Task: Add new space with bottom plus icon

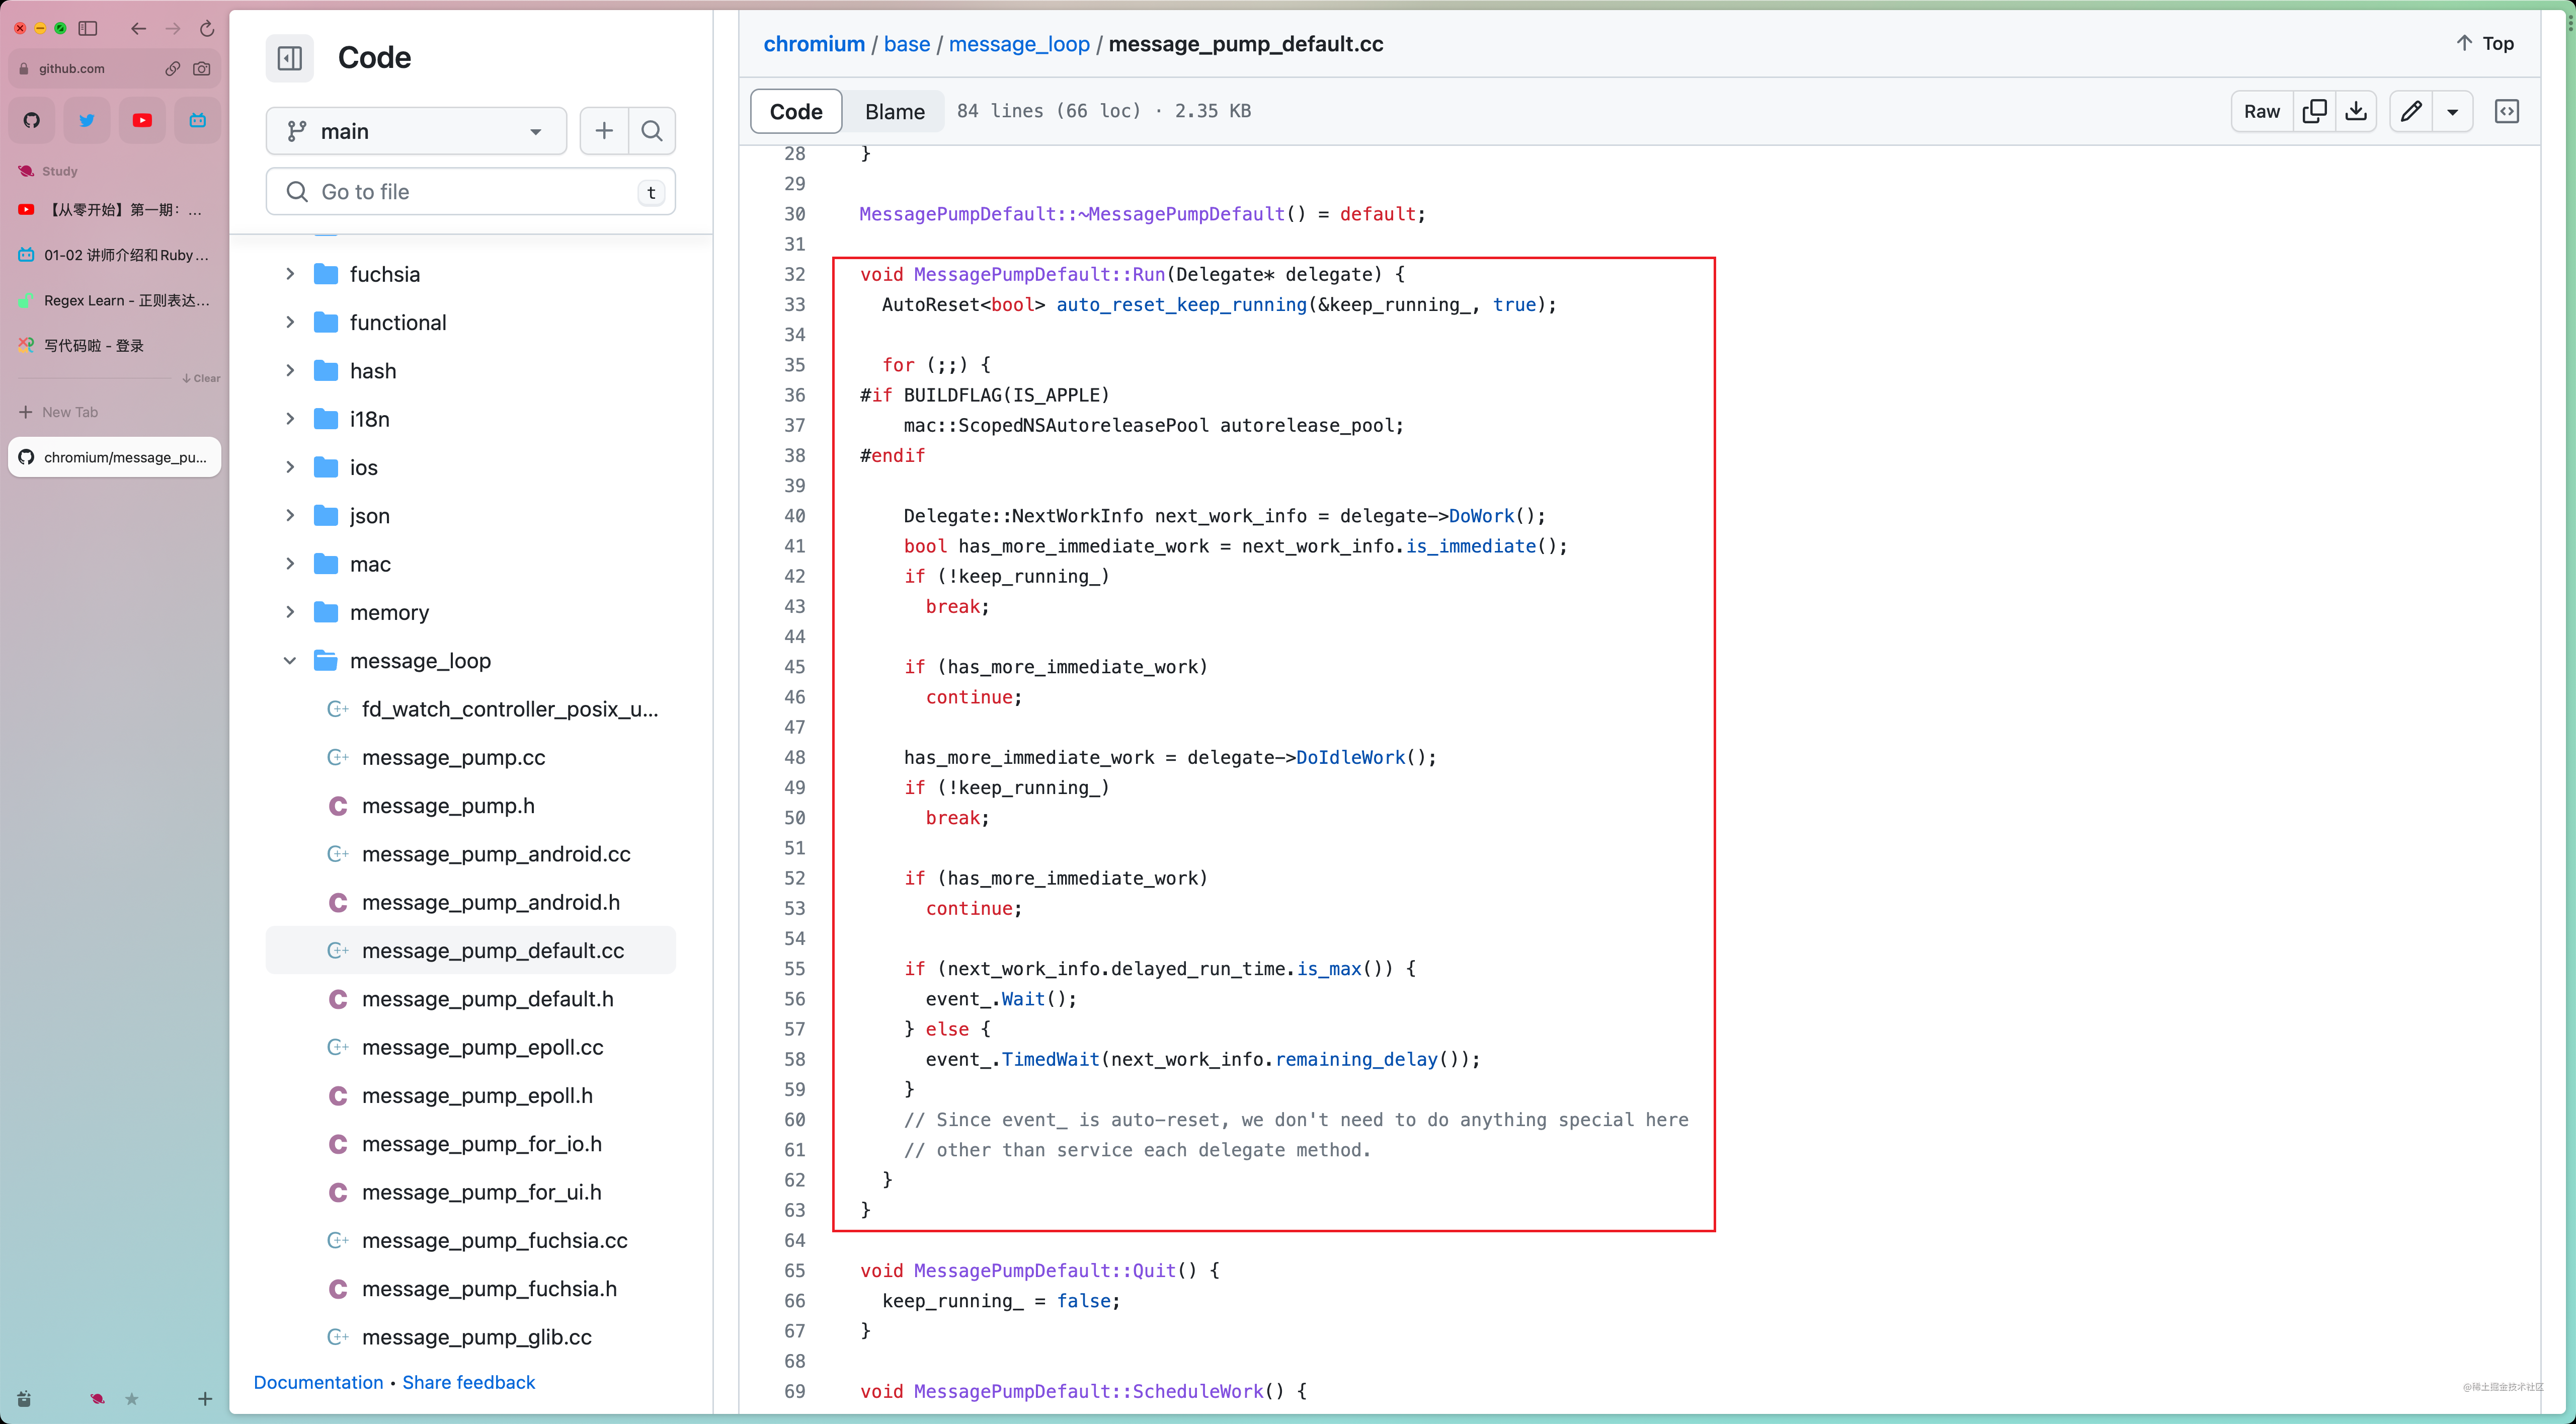Action: (x=204, y=1399)
